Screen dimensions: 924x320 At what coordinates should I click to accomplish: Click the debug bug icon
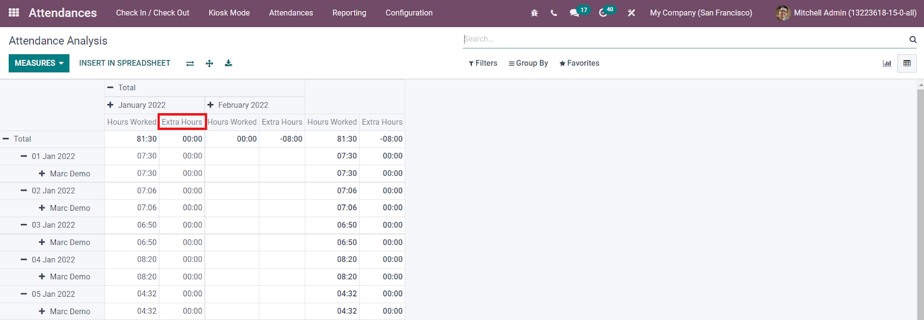point(534,13)
